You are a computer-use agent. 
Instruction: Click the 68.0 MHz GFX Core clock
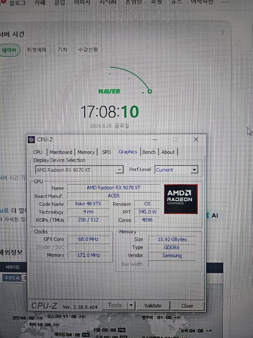[x=88, y=239]
